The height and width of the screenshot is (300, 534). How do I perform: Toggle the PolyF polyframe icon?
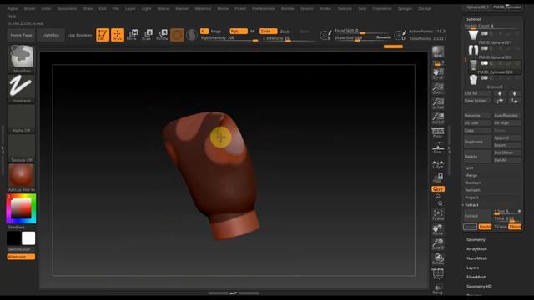[438, 274]
